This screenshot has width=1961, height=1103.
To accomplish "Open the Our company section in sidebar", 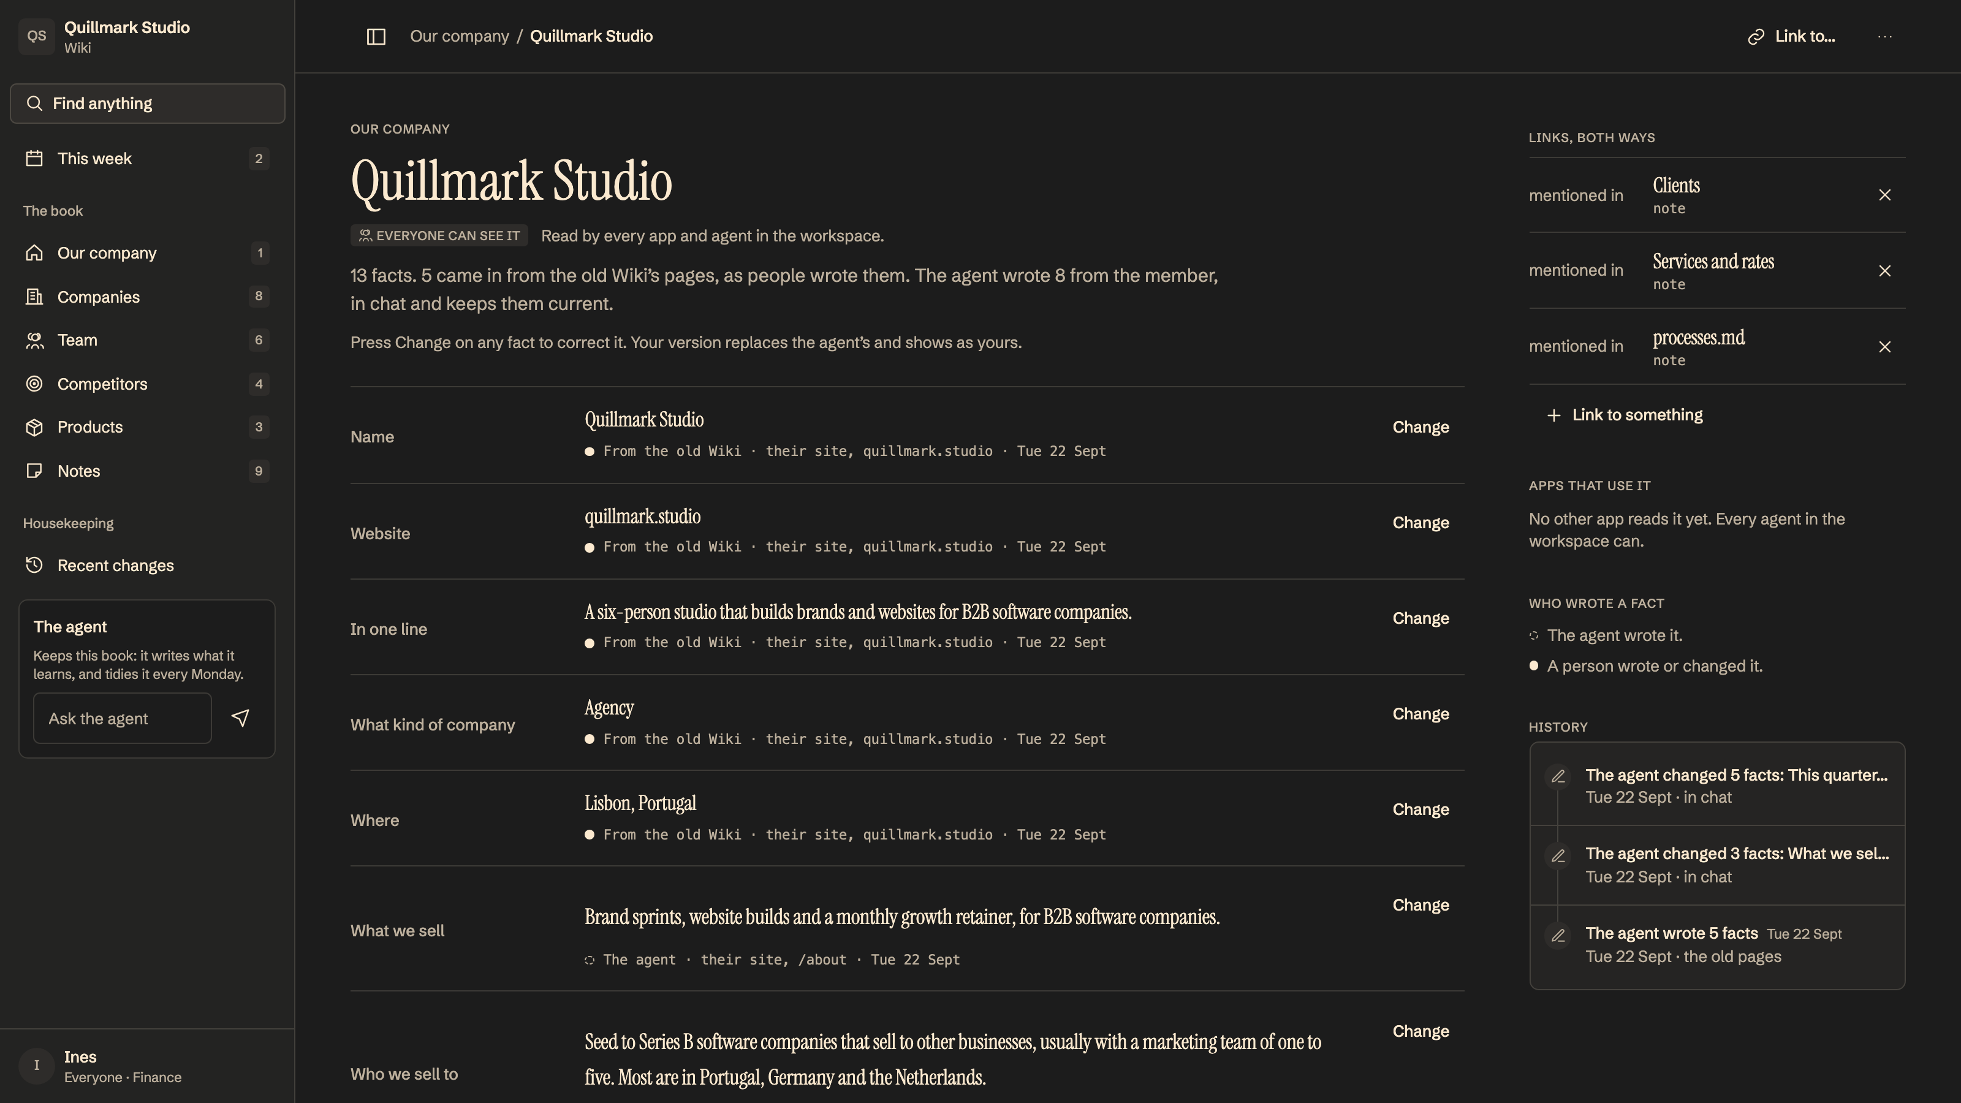I will (x=148, y=252).
